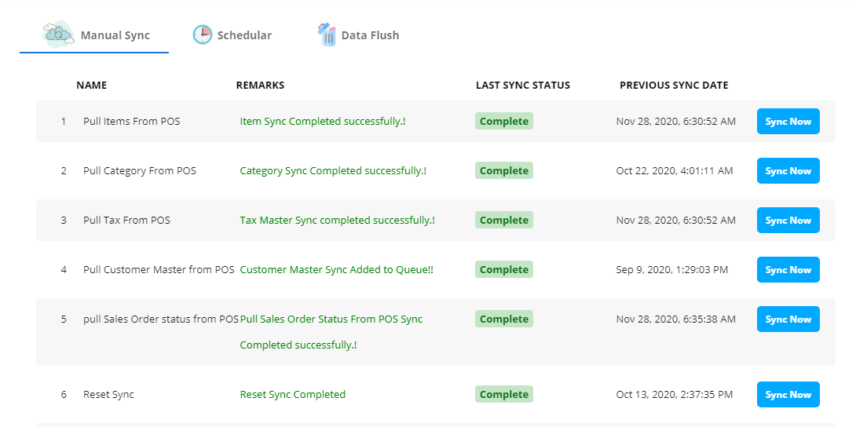
Task: Click the Complete status badge for Reset Sync
Action: pyautogui.click(x=503, y=395)
